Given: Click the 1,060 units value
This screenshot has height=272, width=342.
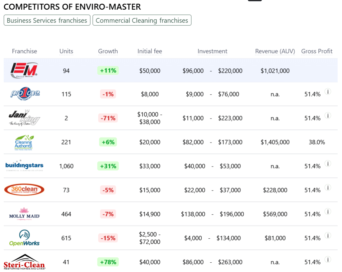Looking at the screenshot, I should [66, 166].
